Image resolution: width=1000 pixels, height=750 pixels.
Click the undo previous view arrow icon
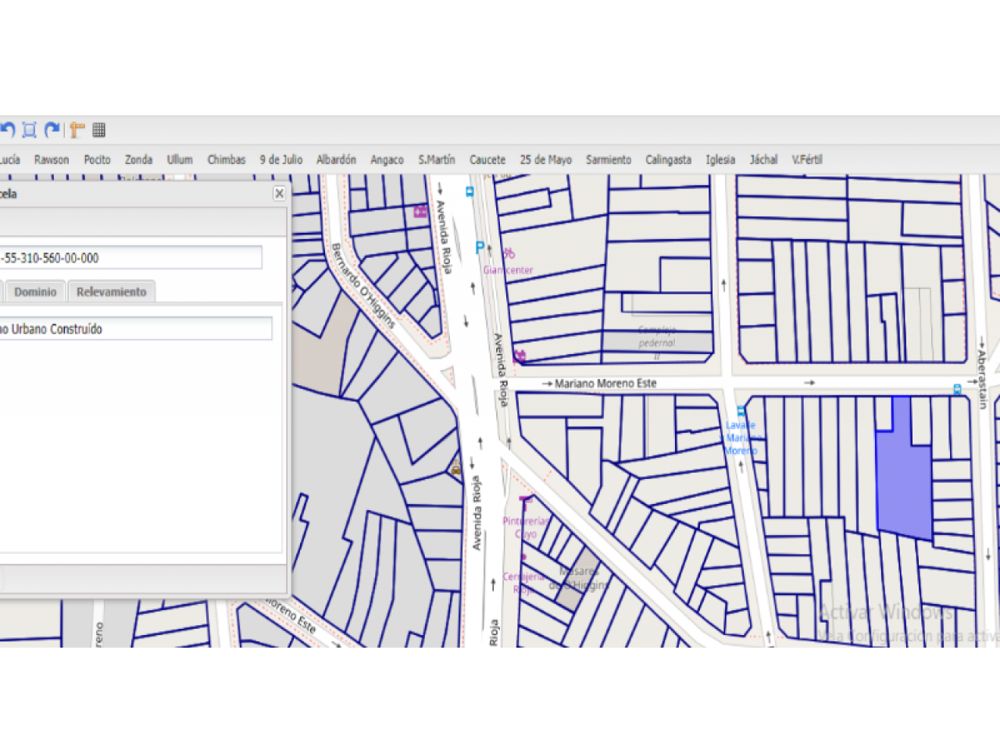coord(7,130)
